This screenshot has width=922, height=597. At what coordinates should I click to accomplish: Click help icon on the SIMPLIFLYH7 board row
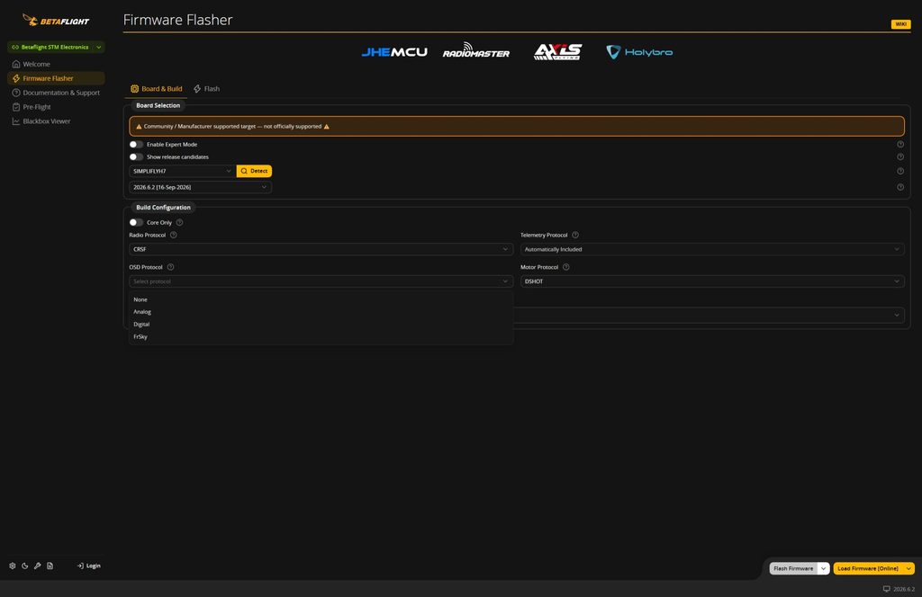point(900,172)
